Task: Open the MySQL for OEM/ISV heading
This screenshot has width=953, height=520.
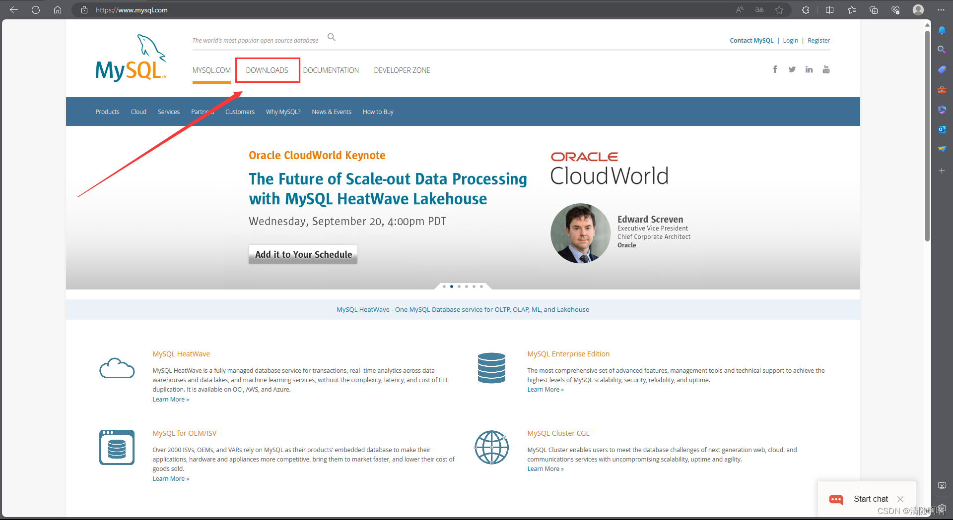Action: coord(184,433)
